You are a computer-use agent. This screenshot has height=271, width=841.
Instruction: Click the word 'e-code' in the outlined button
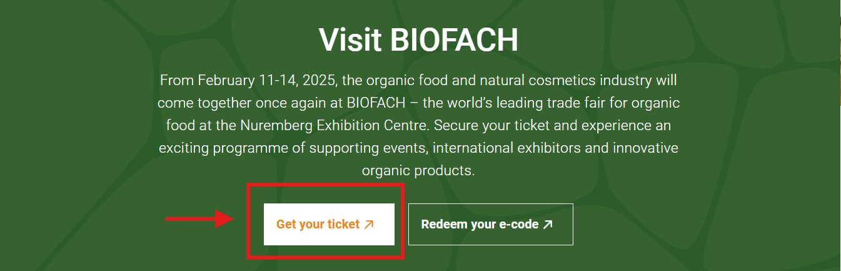tap(518, 224)
